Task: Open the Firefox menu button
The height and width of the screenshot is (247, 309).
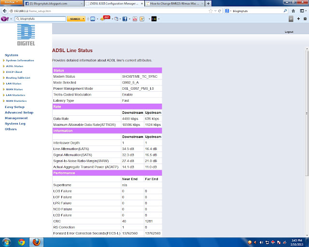Action: (11, 2)
